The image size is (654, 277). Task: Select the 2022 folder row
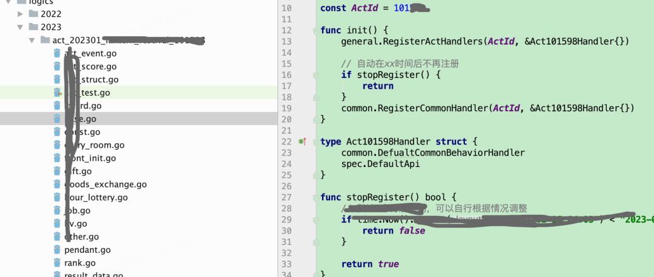tap(139, 14)
